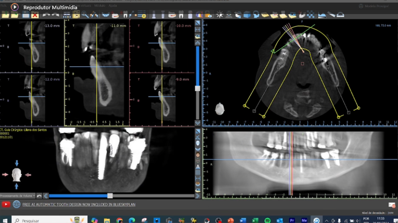Expand the panel with right double-chevron
The height and width of the screenshot is (223, 398).
pyautogui.click(x=198, y=196)
